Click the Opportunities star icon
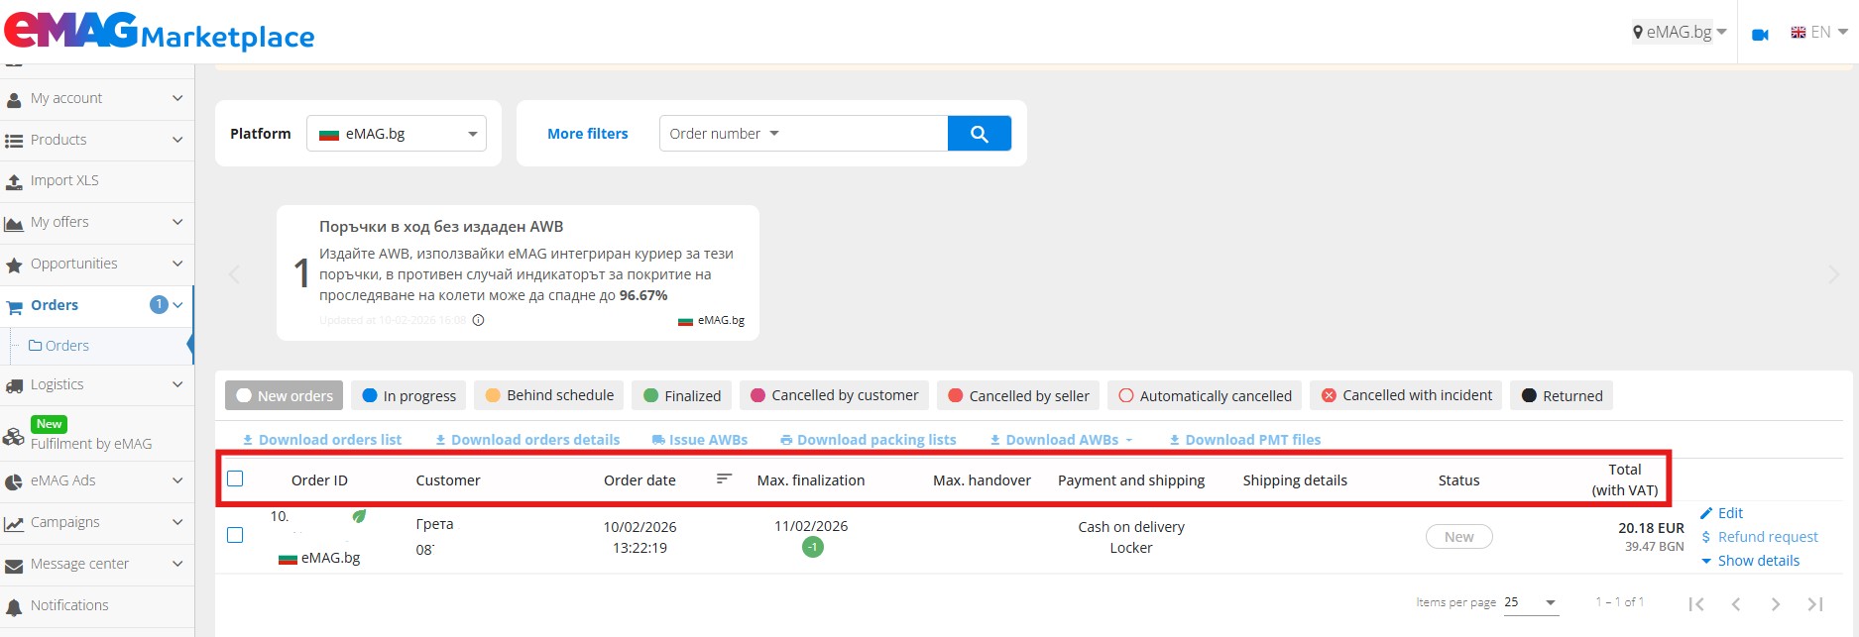The image size is (1859, 637). coord(14,265)
